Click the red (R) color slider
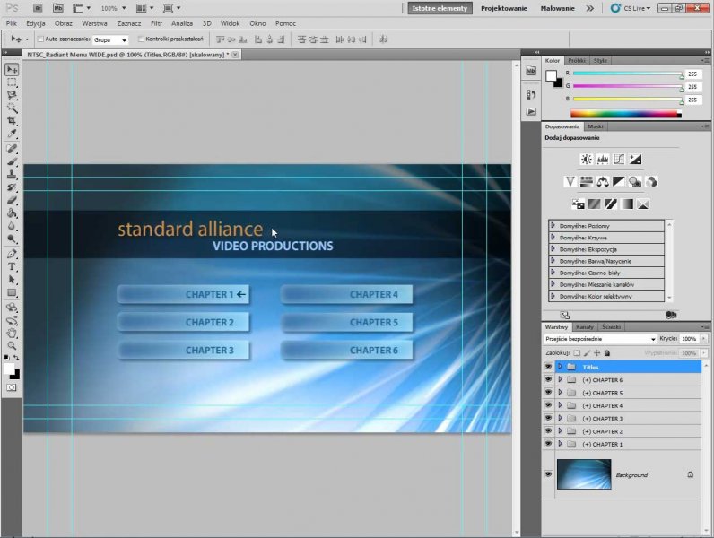 pos(626,74)
